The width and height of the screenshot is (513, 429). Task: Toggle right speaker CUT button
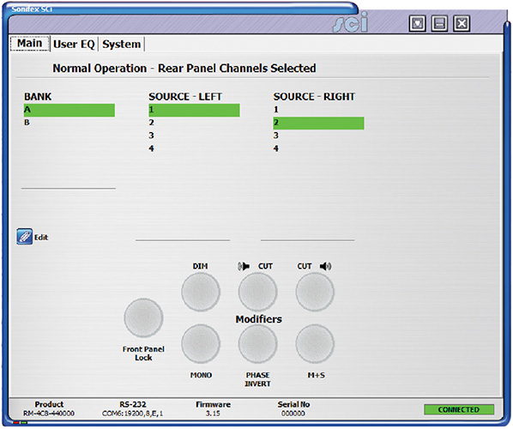click(315, 292)
